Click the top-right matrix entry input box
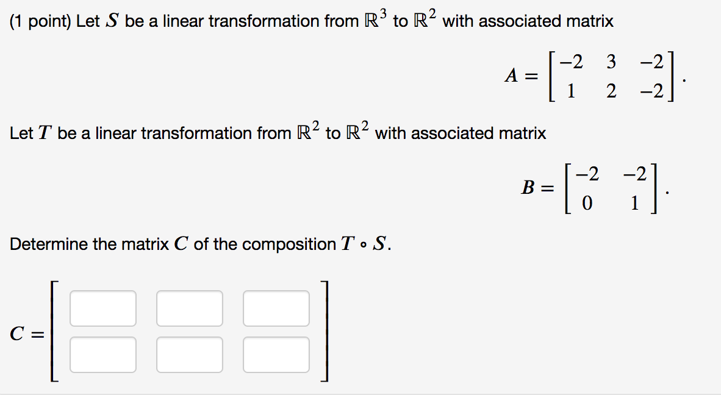721x395 pixels. (276, 308)
